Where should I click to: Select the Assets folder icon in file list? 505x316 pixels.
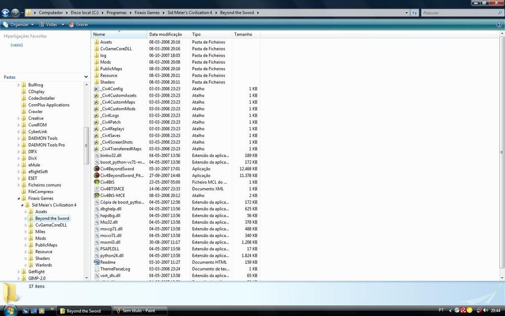tap(96, 42)
